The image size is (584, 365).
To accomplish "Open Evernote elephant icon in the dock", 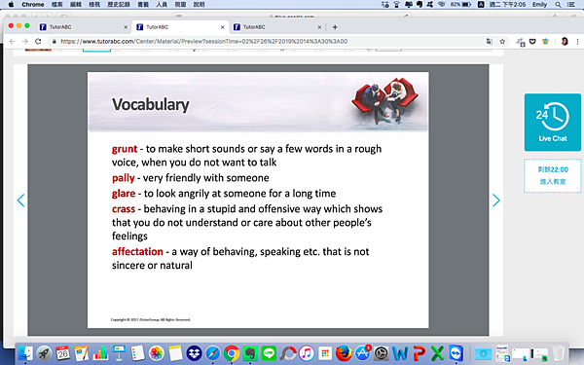I will pyautogui.click(x=250, y=353).
